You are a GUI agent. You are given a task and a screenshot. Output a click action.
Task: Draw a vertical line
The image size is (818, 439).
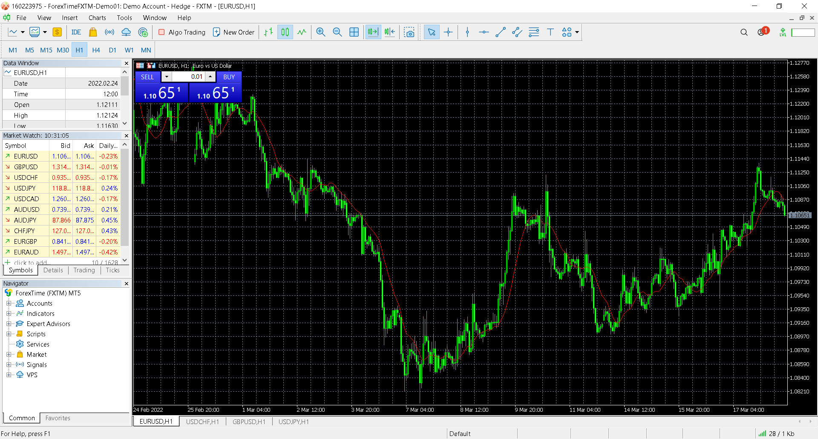[x=467, y=32]
